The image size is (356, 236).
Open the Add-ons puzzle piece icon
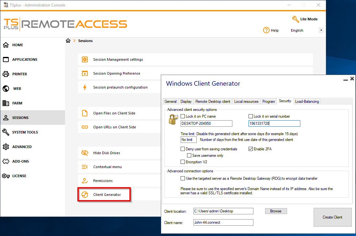point(6,161)
